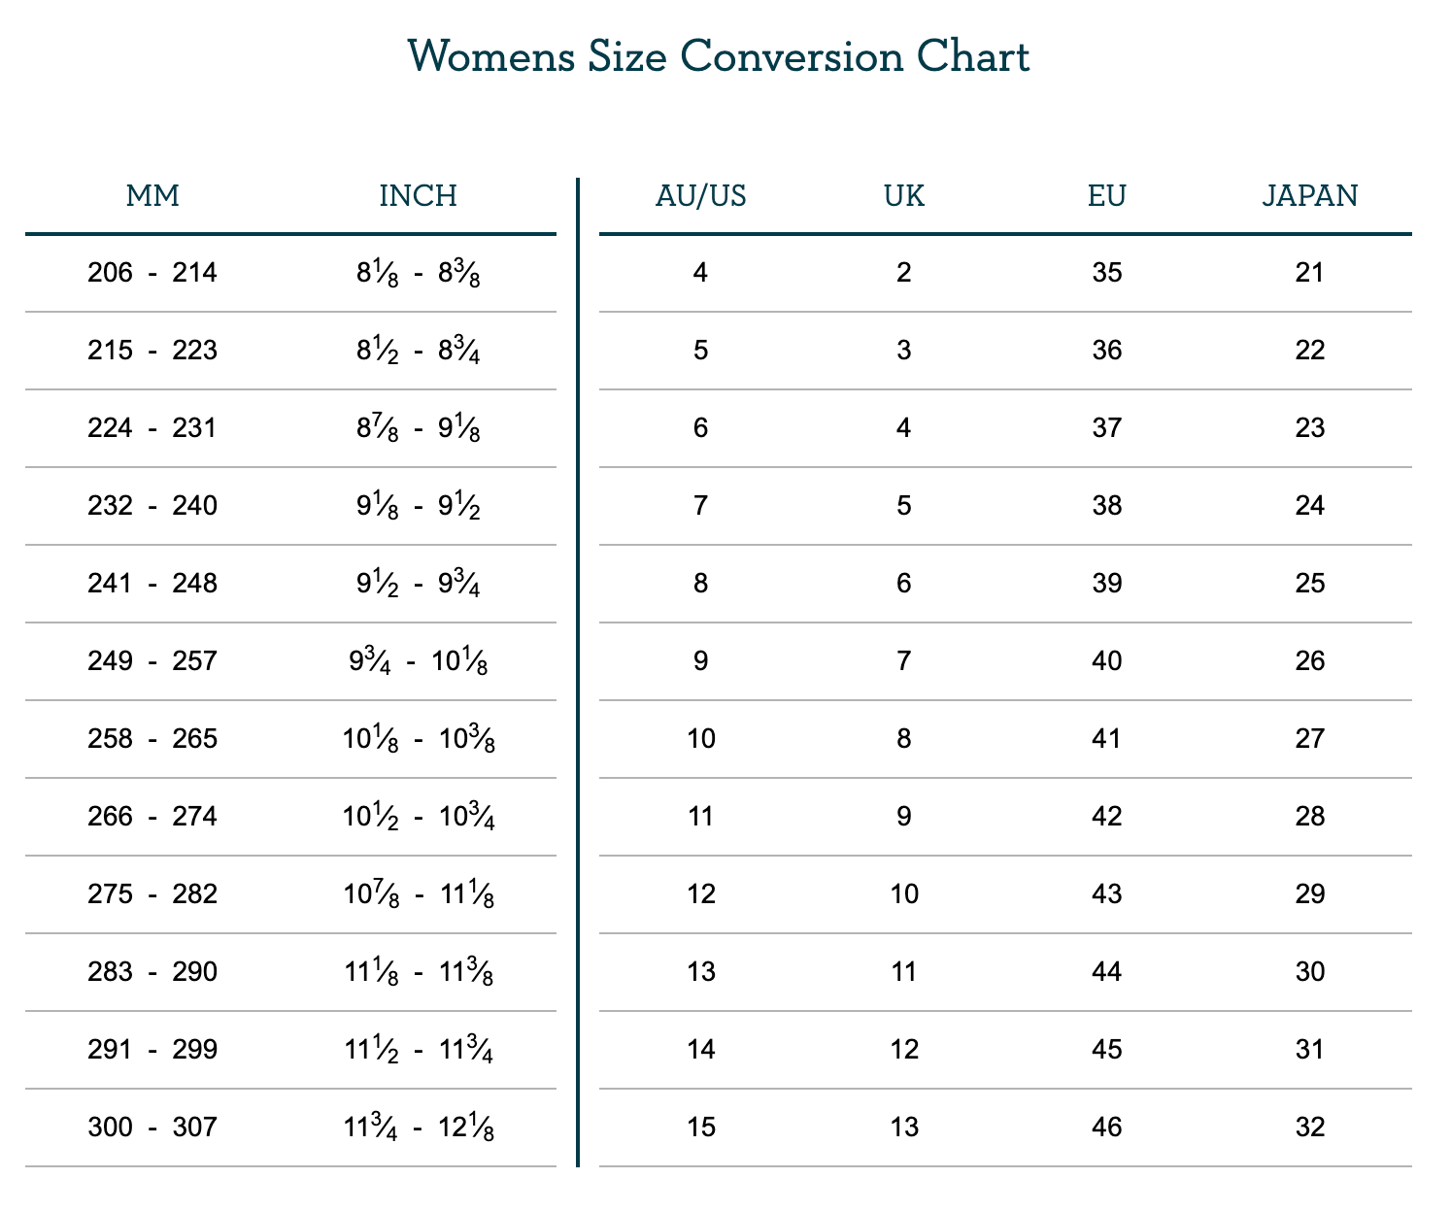Click the UK column header
Screen dimensions: 1451x1212
(x=904, y=196)
